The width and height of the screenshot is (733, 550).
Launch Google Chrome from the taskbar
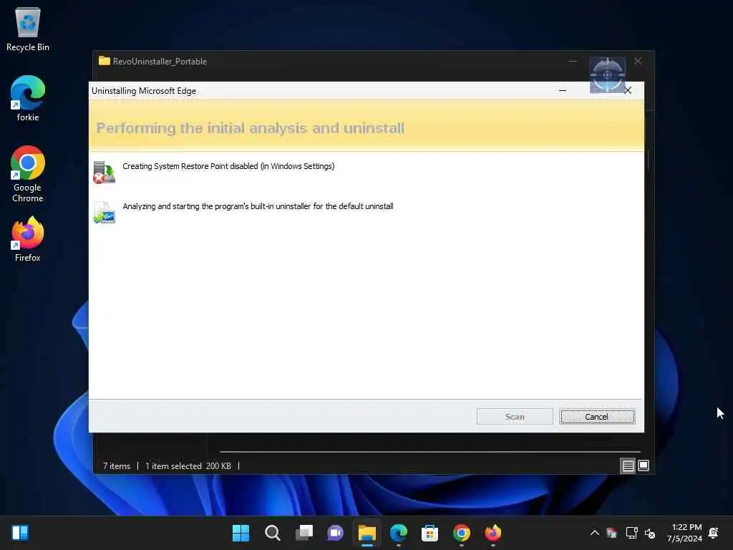tap(462, 533)
